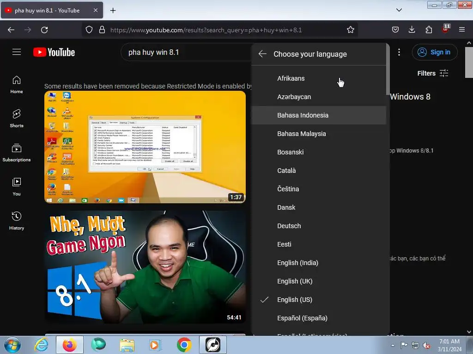Viewport: 473px width, 354px height.
Task: Open the 1:37 Windows 8 desktop video thumbnail
Action: [145, 147]
